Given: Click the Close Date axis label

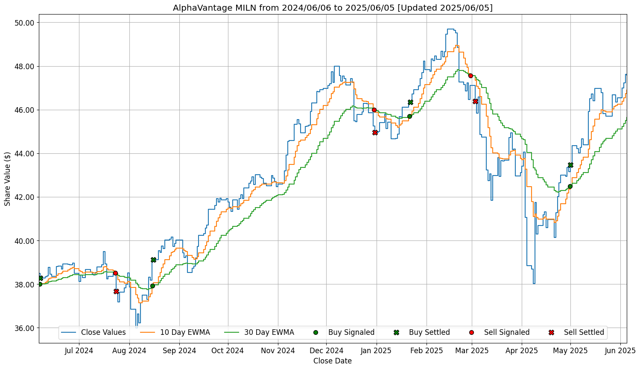Looking at the screenshot, I should pyautogui.click(x=333, y=361).
